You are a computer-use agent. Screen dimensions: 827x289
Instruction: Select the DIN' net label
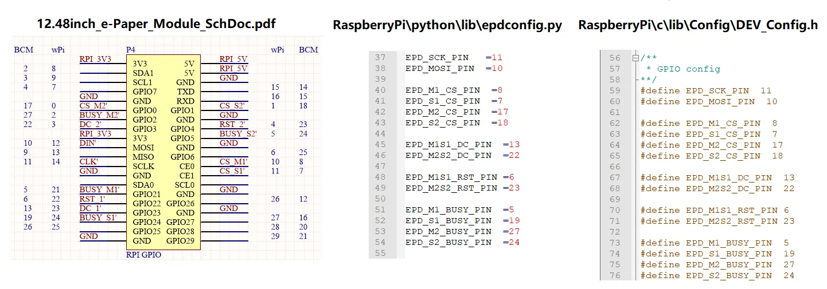pyautogui.click(x=88, y=142)
